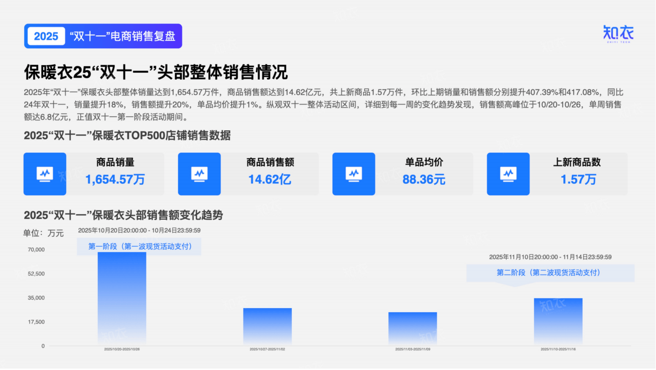Select the "双十一"电商销售复盘 header label
This screenshot has width=656, height=370.
coord(122,36)
